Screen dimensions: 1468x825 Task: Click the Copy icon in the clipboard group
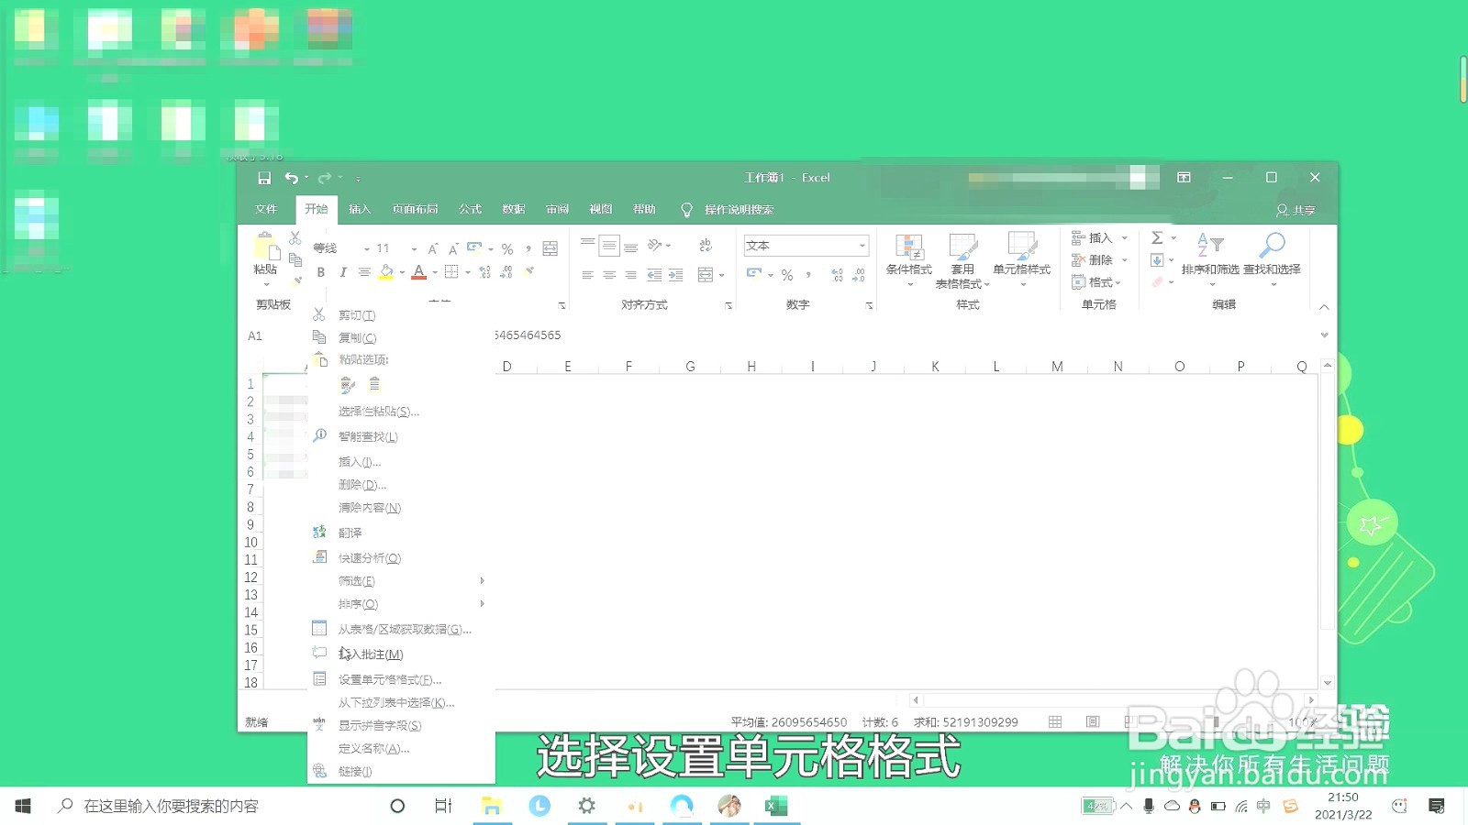pos(295,260)
